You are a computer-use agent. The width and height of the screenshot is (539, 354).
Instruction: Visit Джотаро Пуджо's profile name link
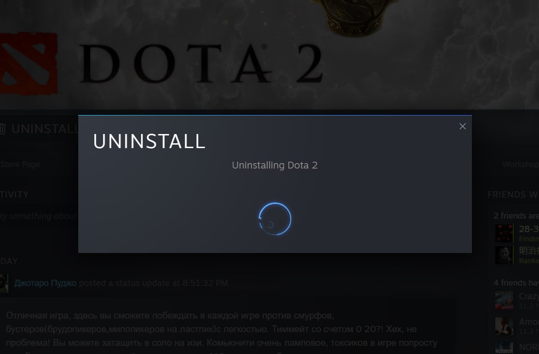45,283
